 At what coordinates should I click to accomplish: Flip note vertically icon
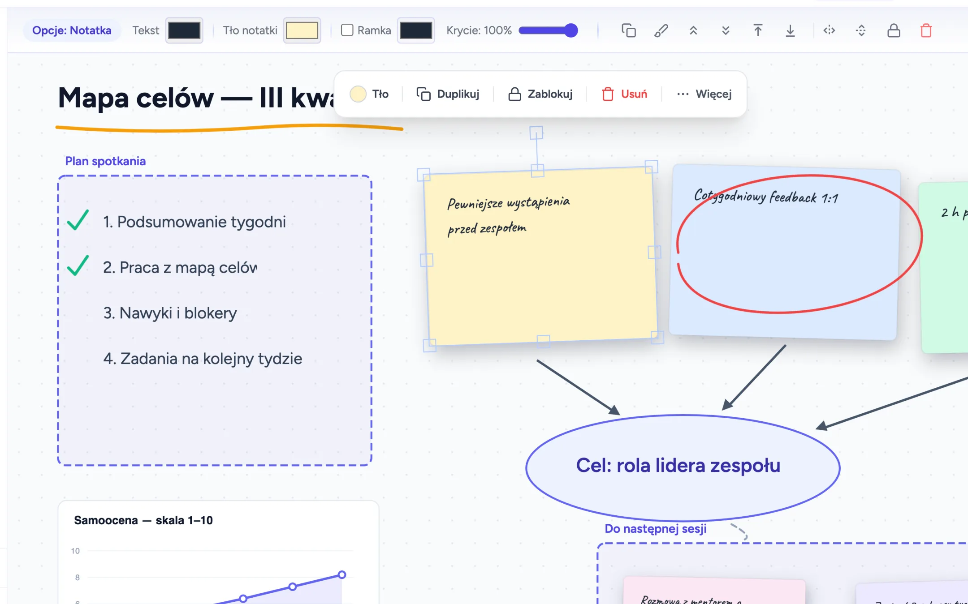point(861,30)
